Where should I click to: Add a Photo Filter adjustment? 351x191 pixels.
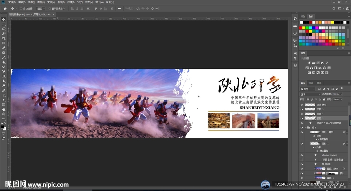click(320, 68)
